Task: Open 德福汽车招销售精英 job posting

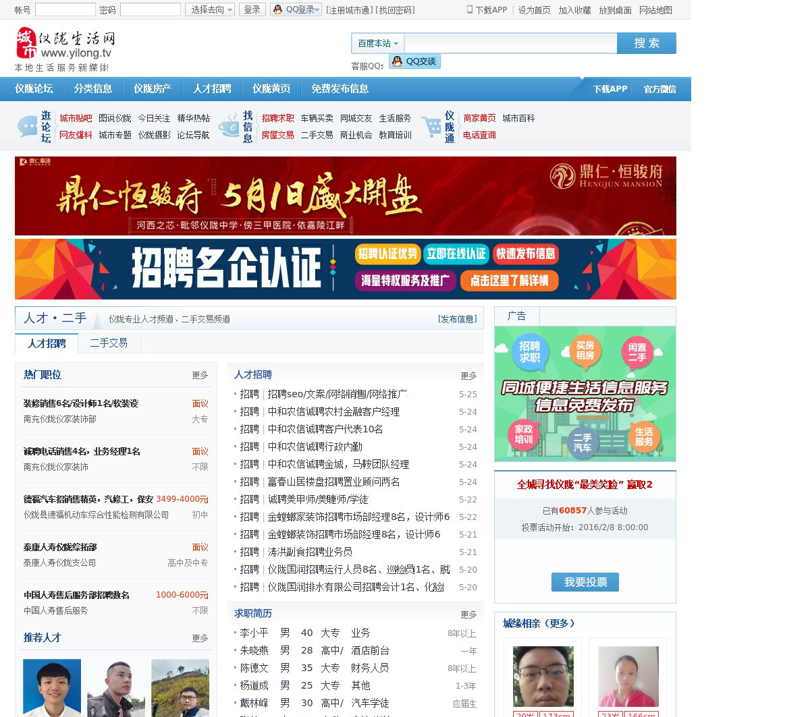Action: [88, 499]
